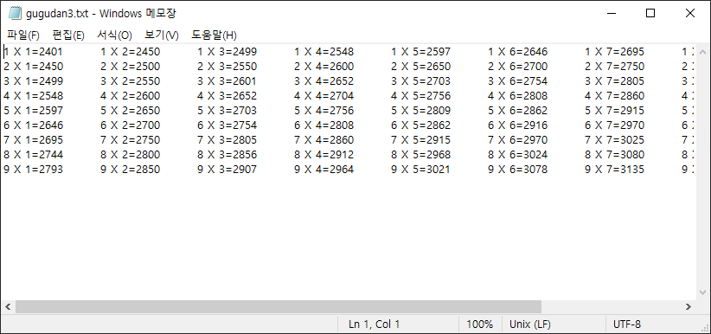Click the vertical scrollbar down arrow
Viewport: 711px width, 334px height.
coord(703,292)
